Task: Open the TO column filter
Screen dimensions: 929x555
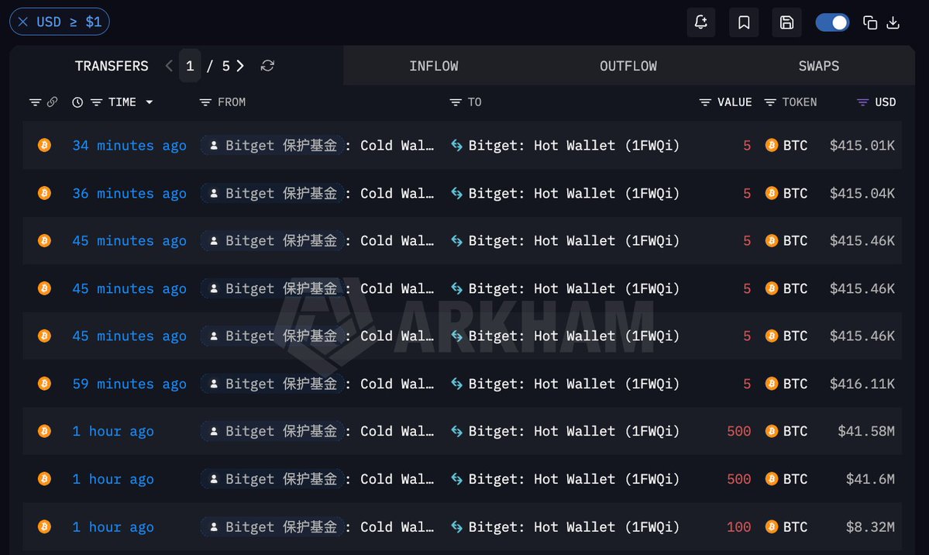Action: (456, 102)
